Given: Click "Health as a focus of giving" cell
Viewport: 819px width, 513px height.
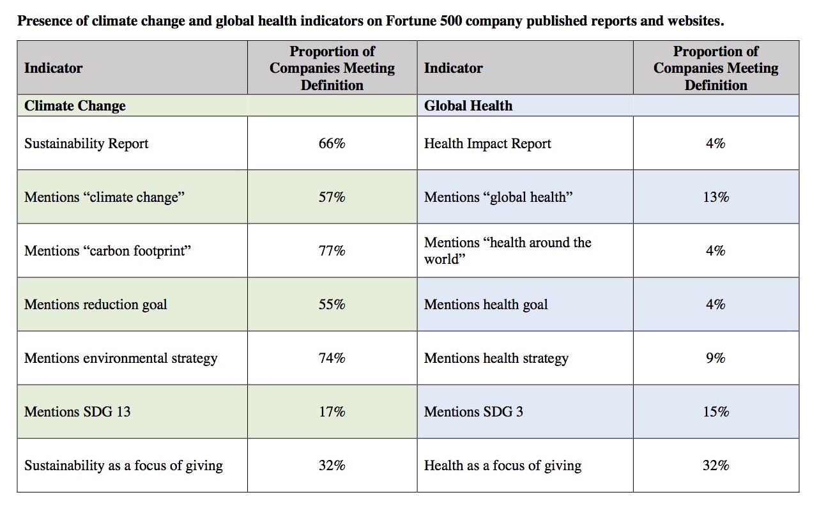Looking at the screenshot, I should coord(502,466).
